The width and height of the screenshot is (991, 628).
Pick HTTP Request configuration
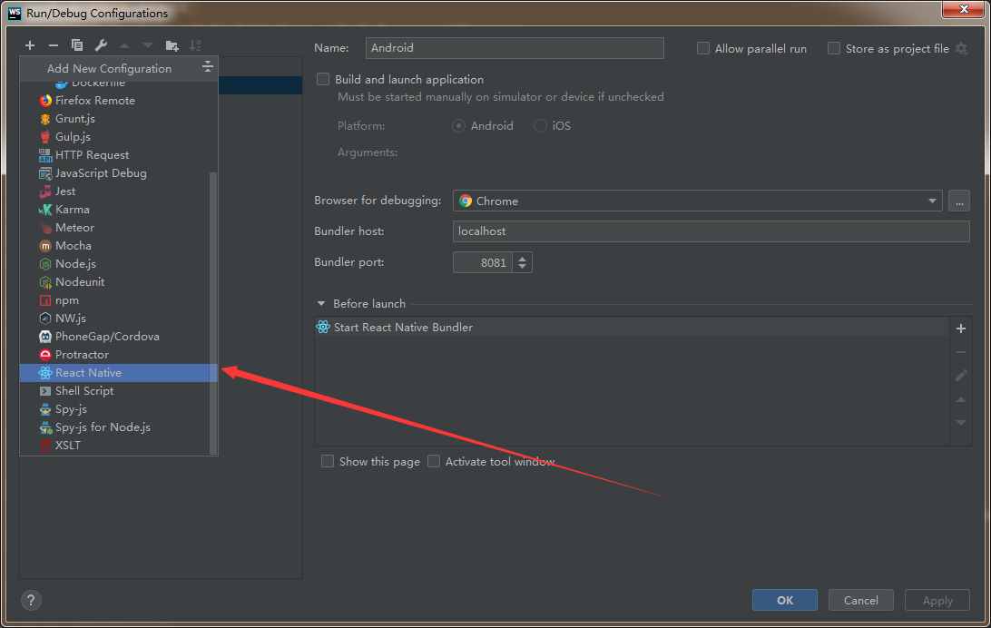[x=119, y=155]
